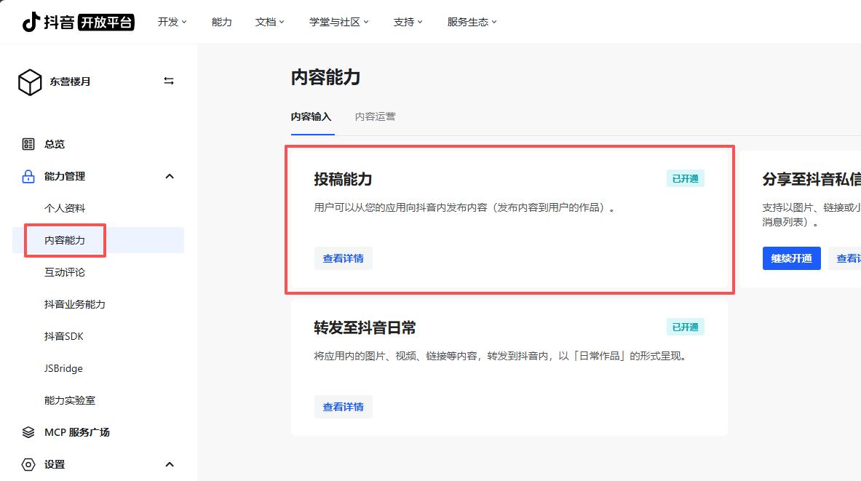The image size is (861, 481).
Task: Open MCP 服务广场 in the sidebar
Action: coord(77,432)
